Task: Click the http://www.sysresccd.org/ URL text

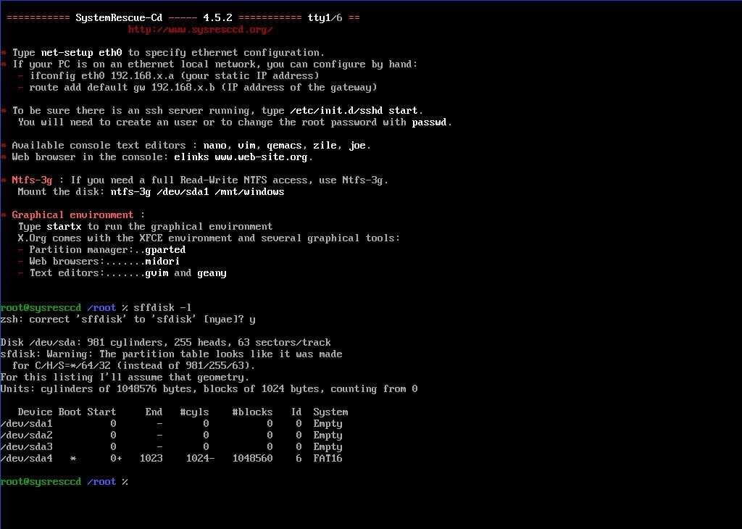Action: (200, 30)
